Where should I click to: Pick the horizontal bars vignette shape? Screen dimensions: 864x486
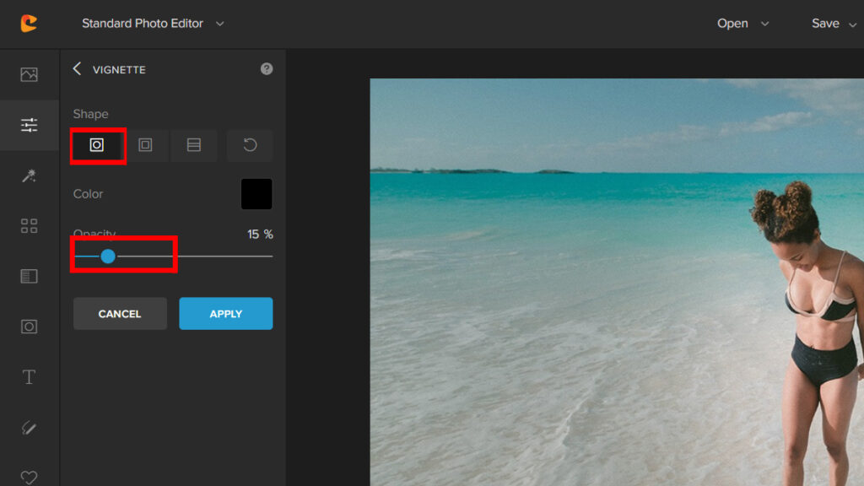(194, 145)
